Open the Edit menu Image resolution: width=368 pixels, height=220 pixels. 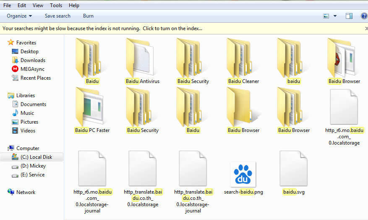tap(21, 5)
